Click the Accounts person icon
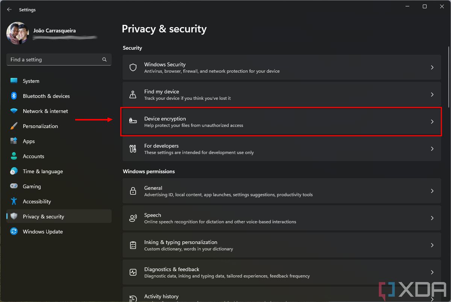The width and height of the screenshot is (451, 302). pyautogui.click(x=14, y=156)
